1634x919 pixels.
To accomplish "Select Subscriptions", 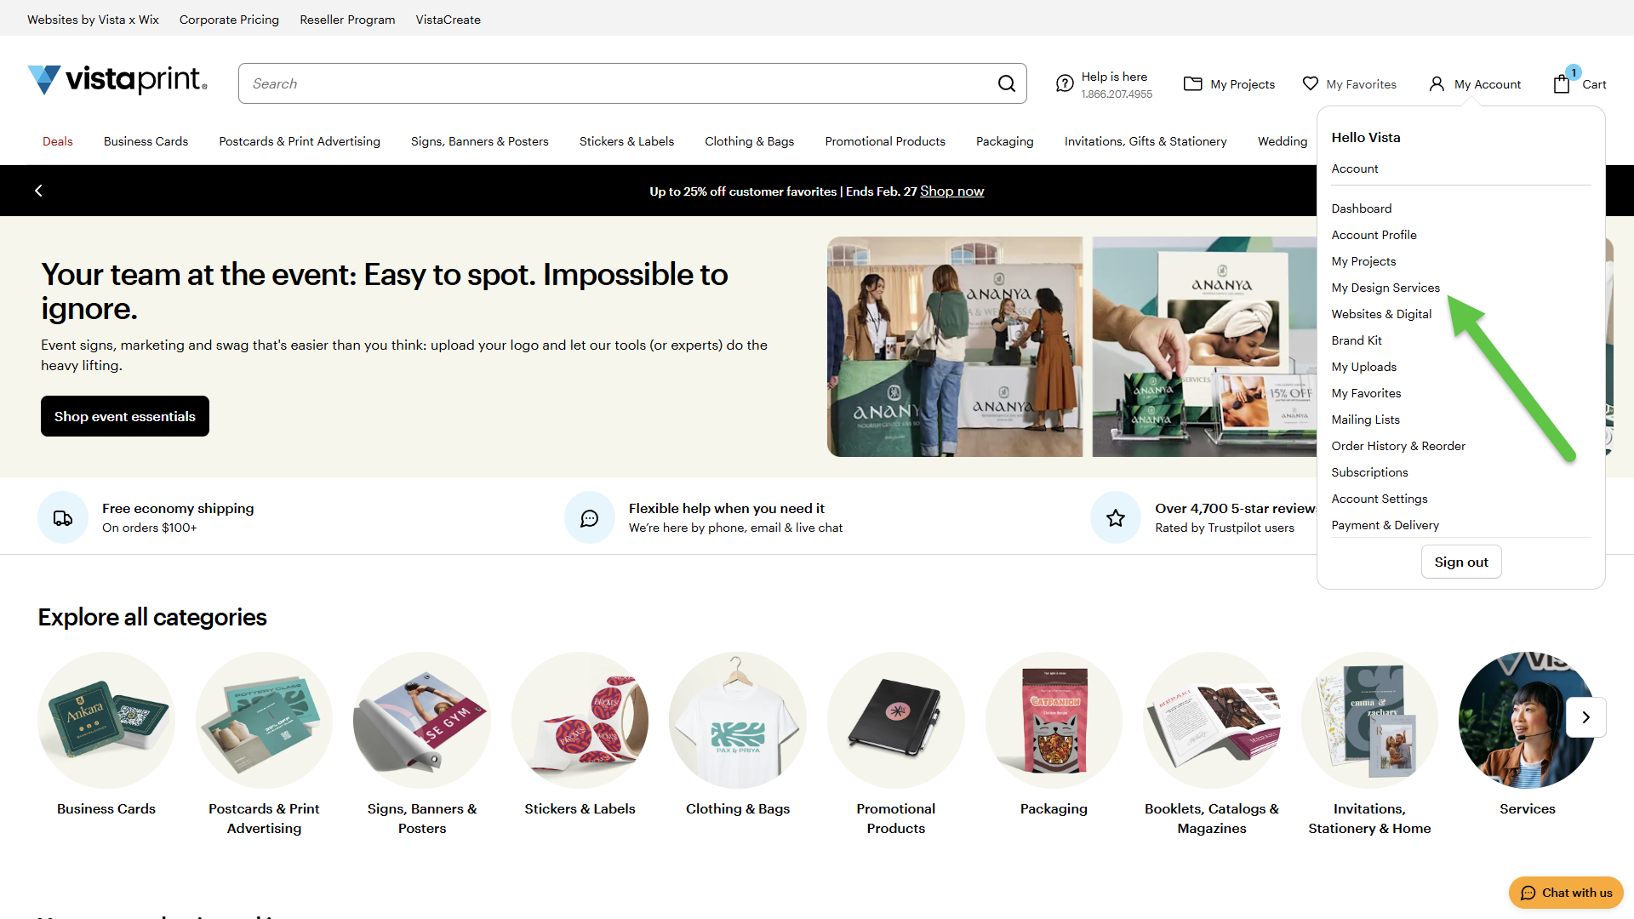I will coord(1369,472).
